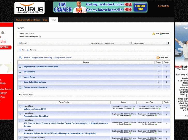Open the Discussions forum

point(29,72)
